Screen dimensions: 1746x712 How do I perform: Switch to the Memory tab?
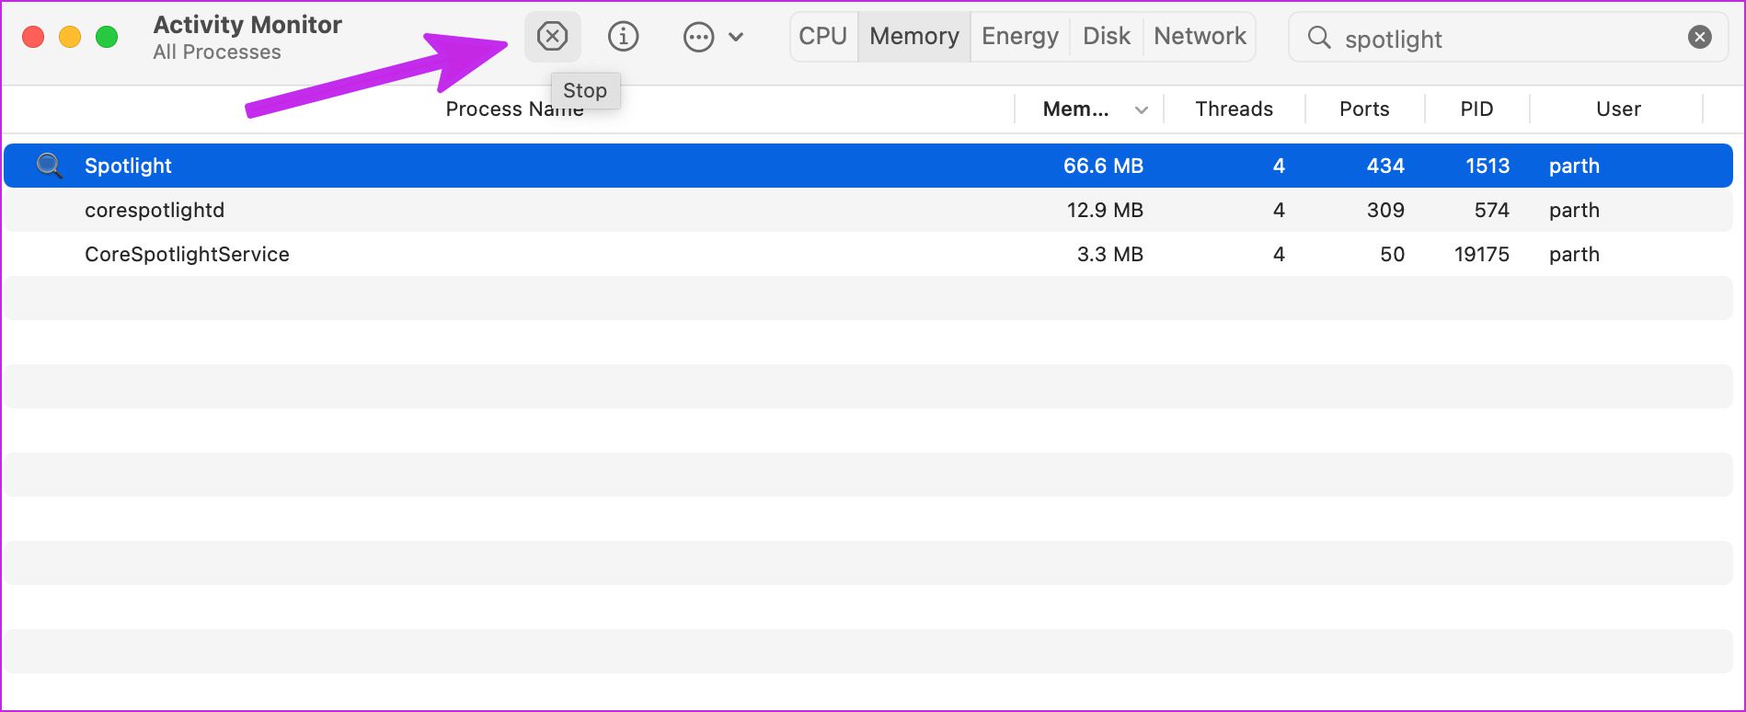913,36
